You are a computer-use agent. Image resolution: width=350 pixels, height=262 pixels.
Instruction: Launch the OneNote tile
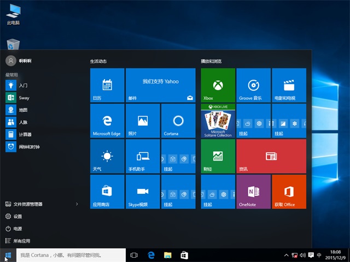click(253, 192)
